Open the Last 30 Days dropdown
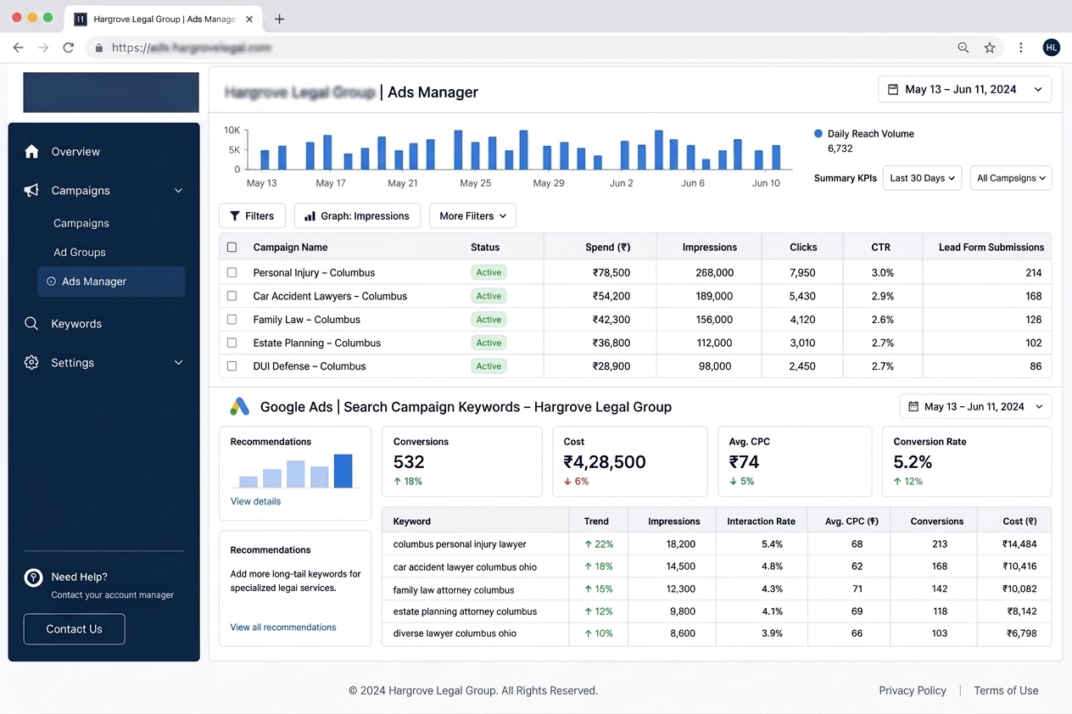 pos(922,178)
